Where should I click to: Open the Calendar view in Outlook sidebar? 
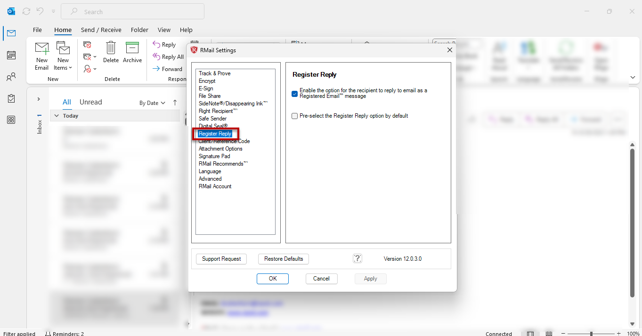coord(11,55)
